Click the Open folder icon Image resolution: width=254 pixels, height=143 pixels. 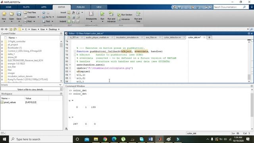[12, 14]
